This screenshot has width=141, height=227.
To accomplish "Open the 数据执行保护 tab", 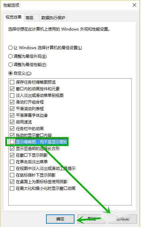I will click(53, 18).
